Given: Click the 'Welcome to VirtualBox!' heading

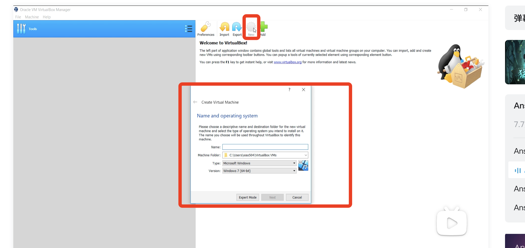Looking at the screenshot, I should (x=223, y=43).
